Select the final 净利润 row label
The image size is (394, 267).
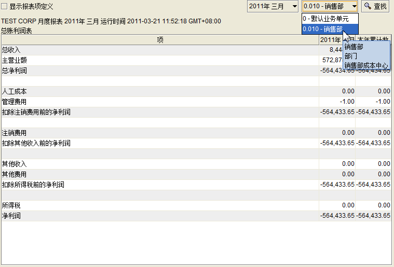pos(11,216)
